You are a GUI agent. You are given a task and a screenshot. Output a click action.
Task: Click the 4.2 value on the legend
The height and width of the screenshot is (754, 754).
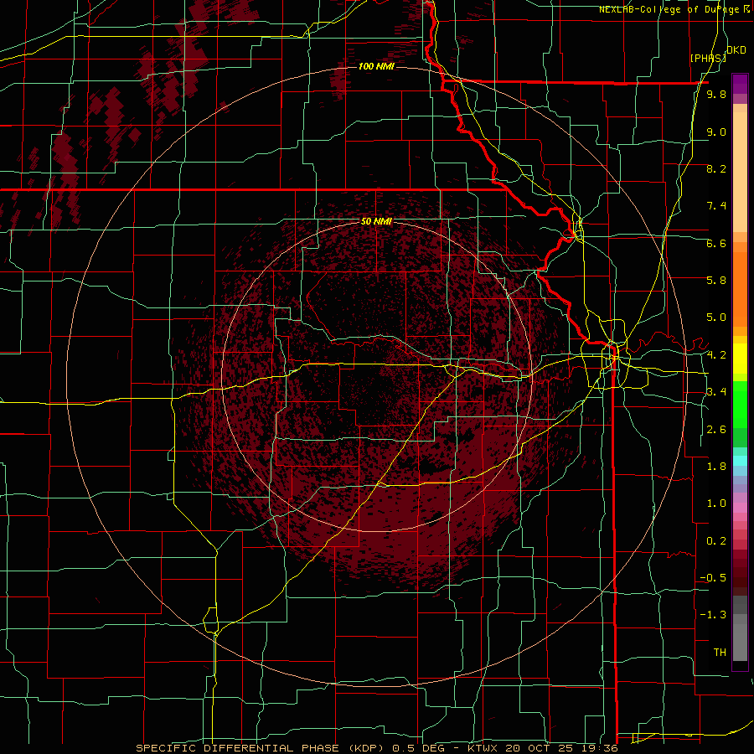pyautogui.click(x=716, y=355)
